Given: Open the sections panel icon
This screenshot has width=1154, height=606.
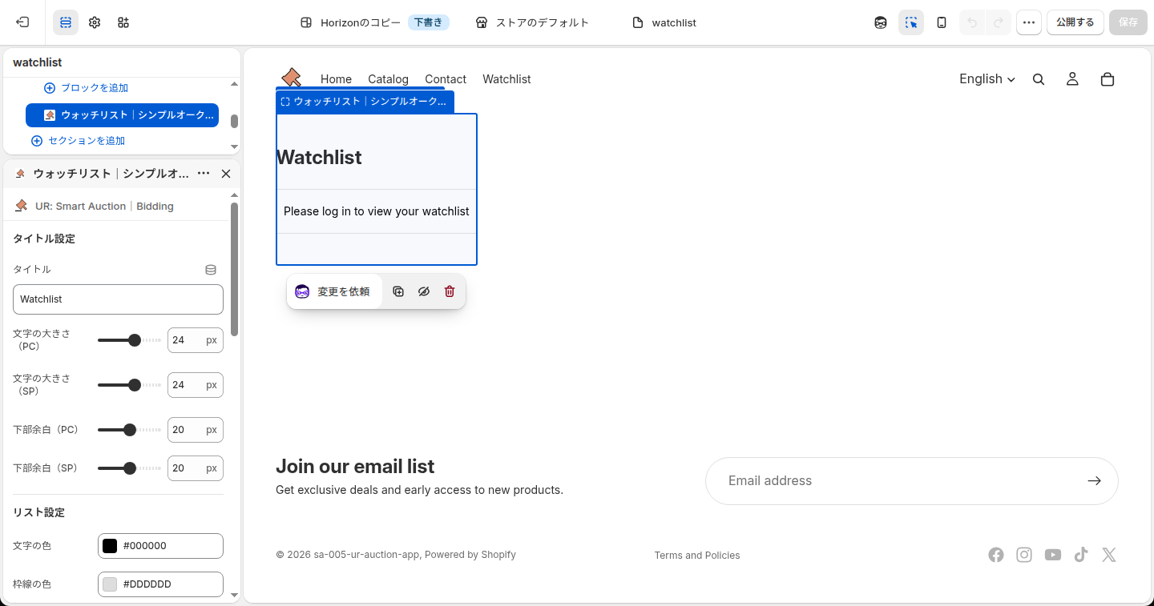Looking at the screenshot, I should [x=66, y=22].
